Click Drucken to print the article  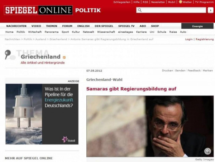point(167,71)
